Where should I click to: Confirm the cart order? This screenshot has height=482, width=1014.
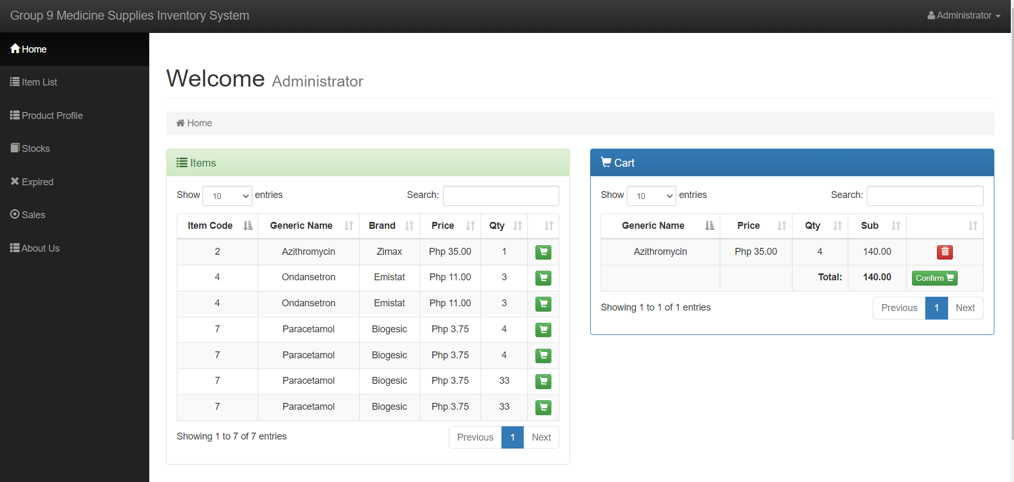click(x=934, y=278)
